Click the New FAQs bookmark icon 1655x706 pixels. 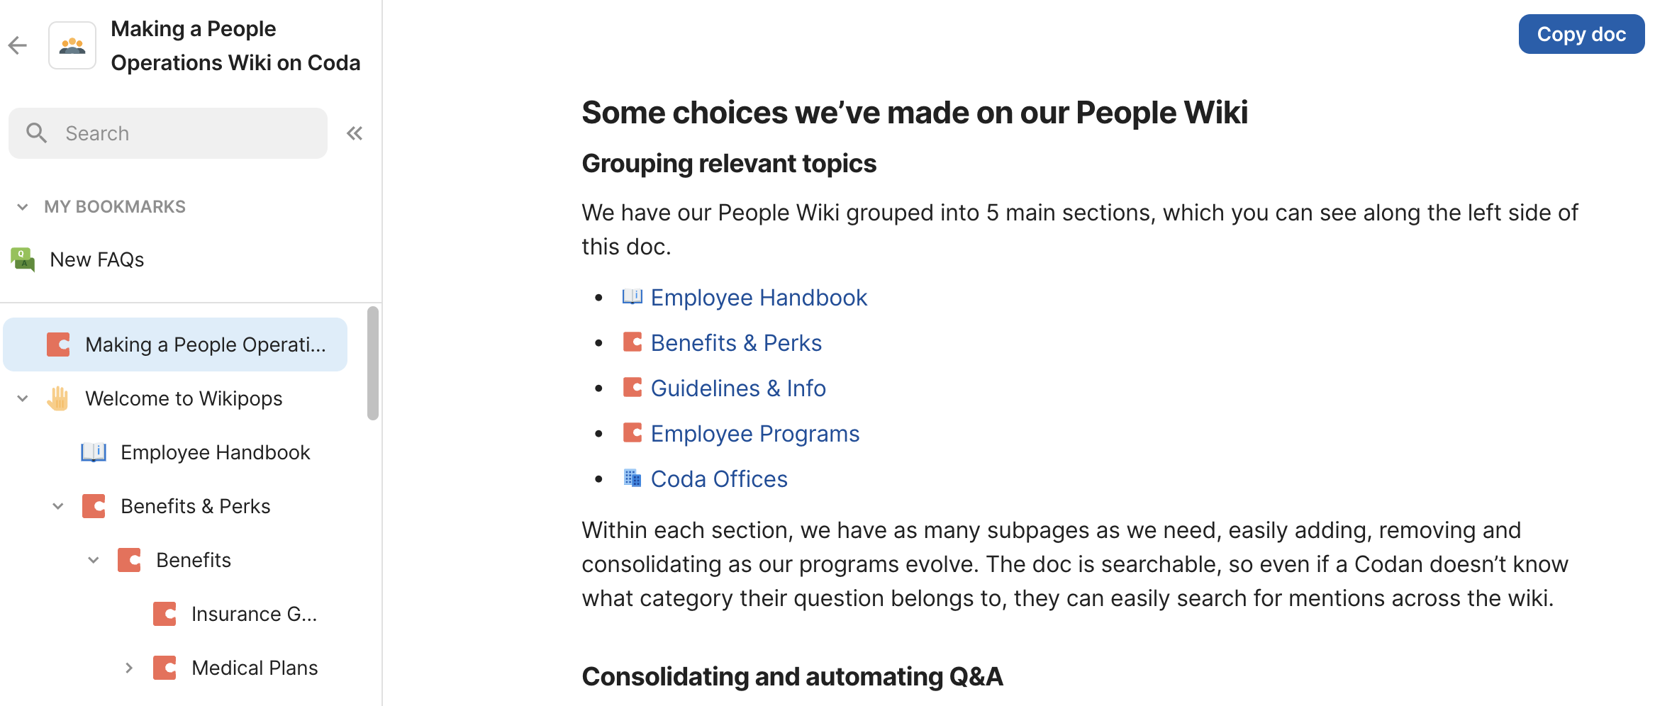point(23,259)
